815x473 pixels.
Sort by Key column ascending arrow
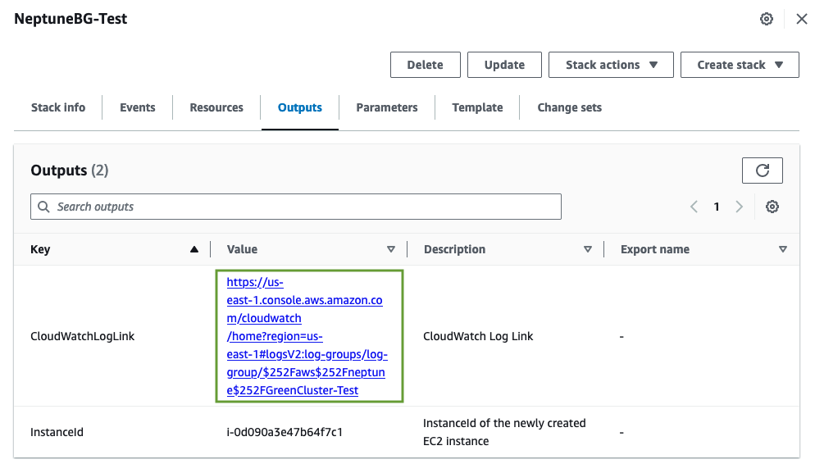(194, 249)
